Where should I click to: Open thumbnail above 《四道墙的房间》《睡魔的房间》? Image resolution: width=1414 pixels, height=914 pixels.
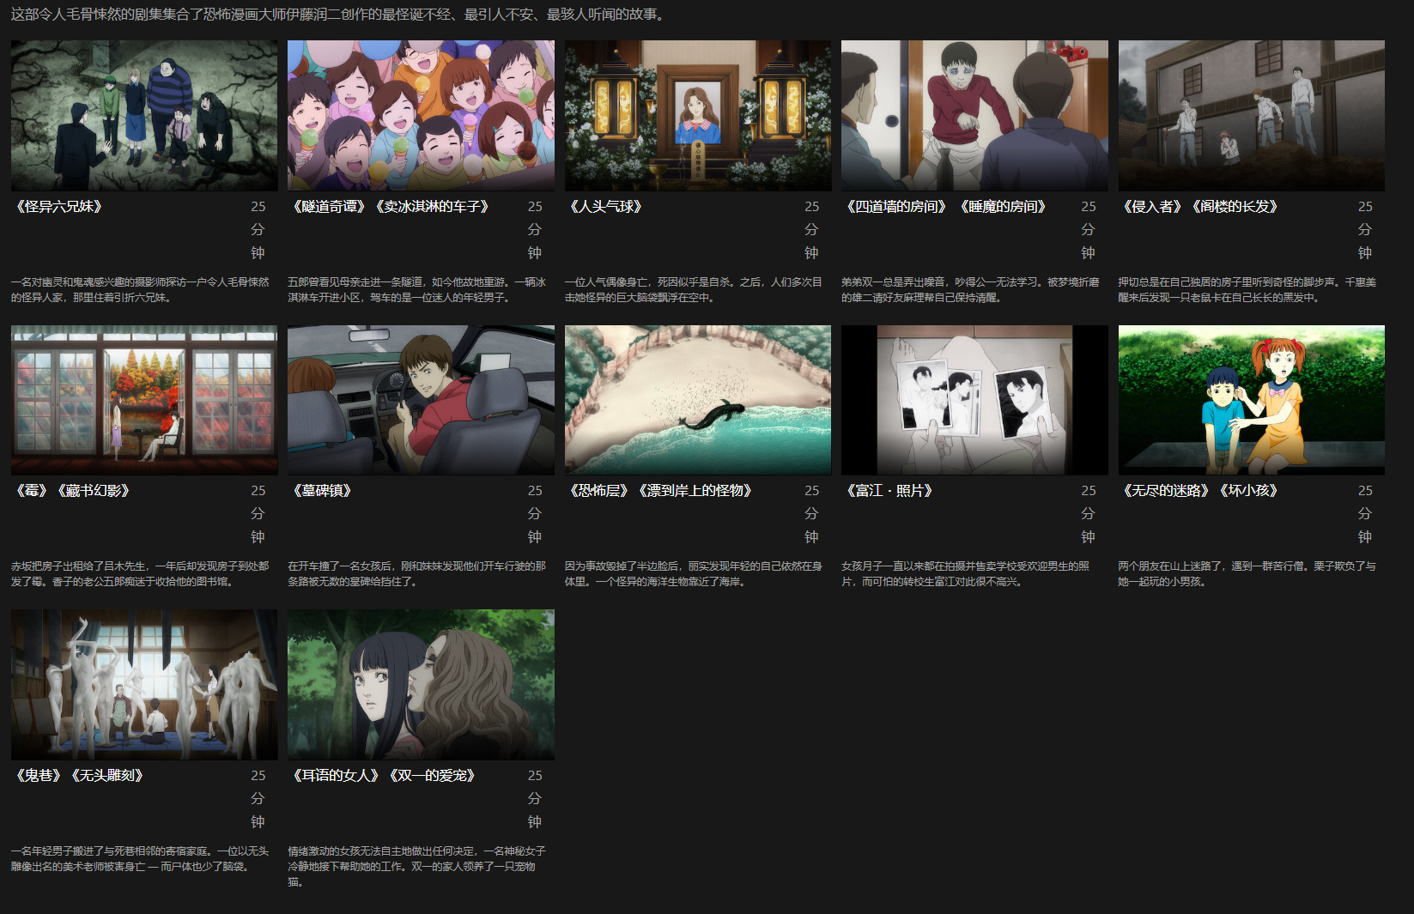point(974,115)
